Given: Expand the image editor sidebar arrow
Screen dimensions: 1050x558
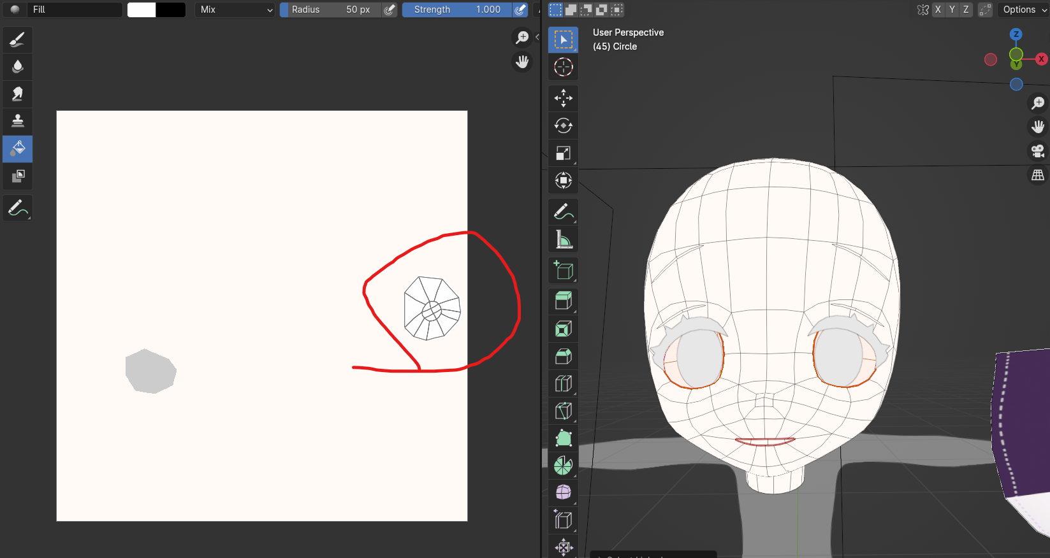Looking at the screenshot, I should (537, 37).
